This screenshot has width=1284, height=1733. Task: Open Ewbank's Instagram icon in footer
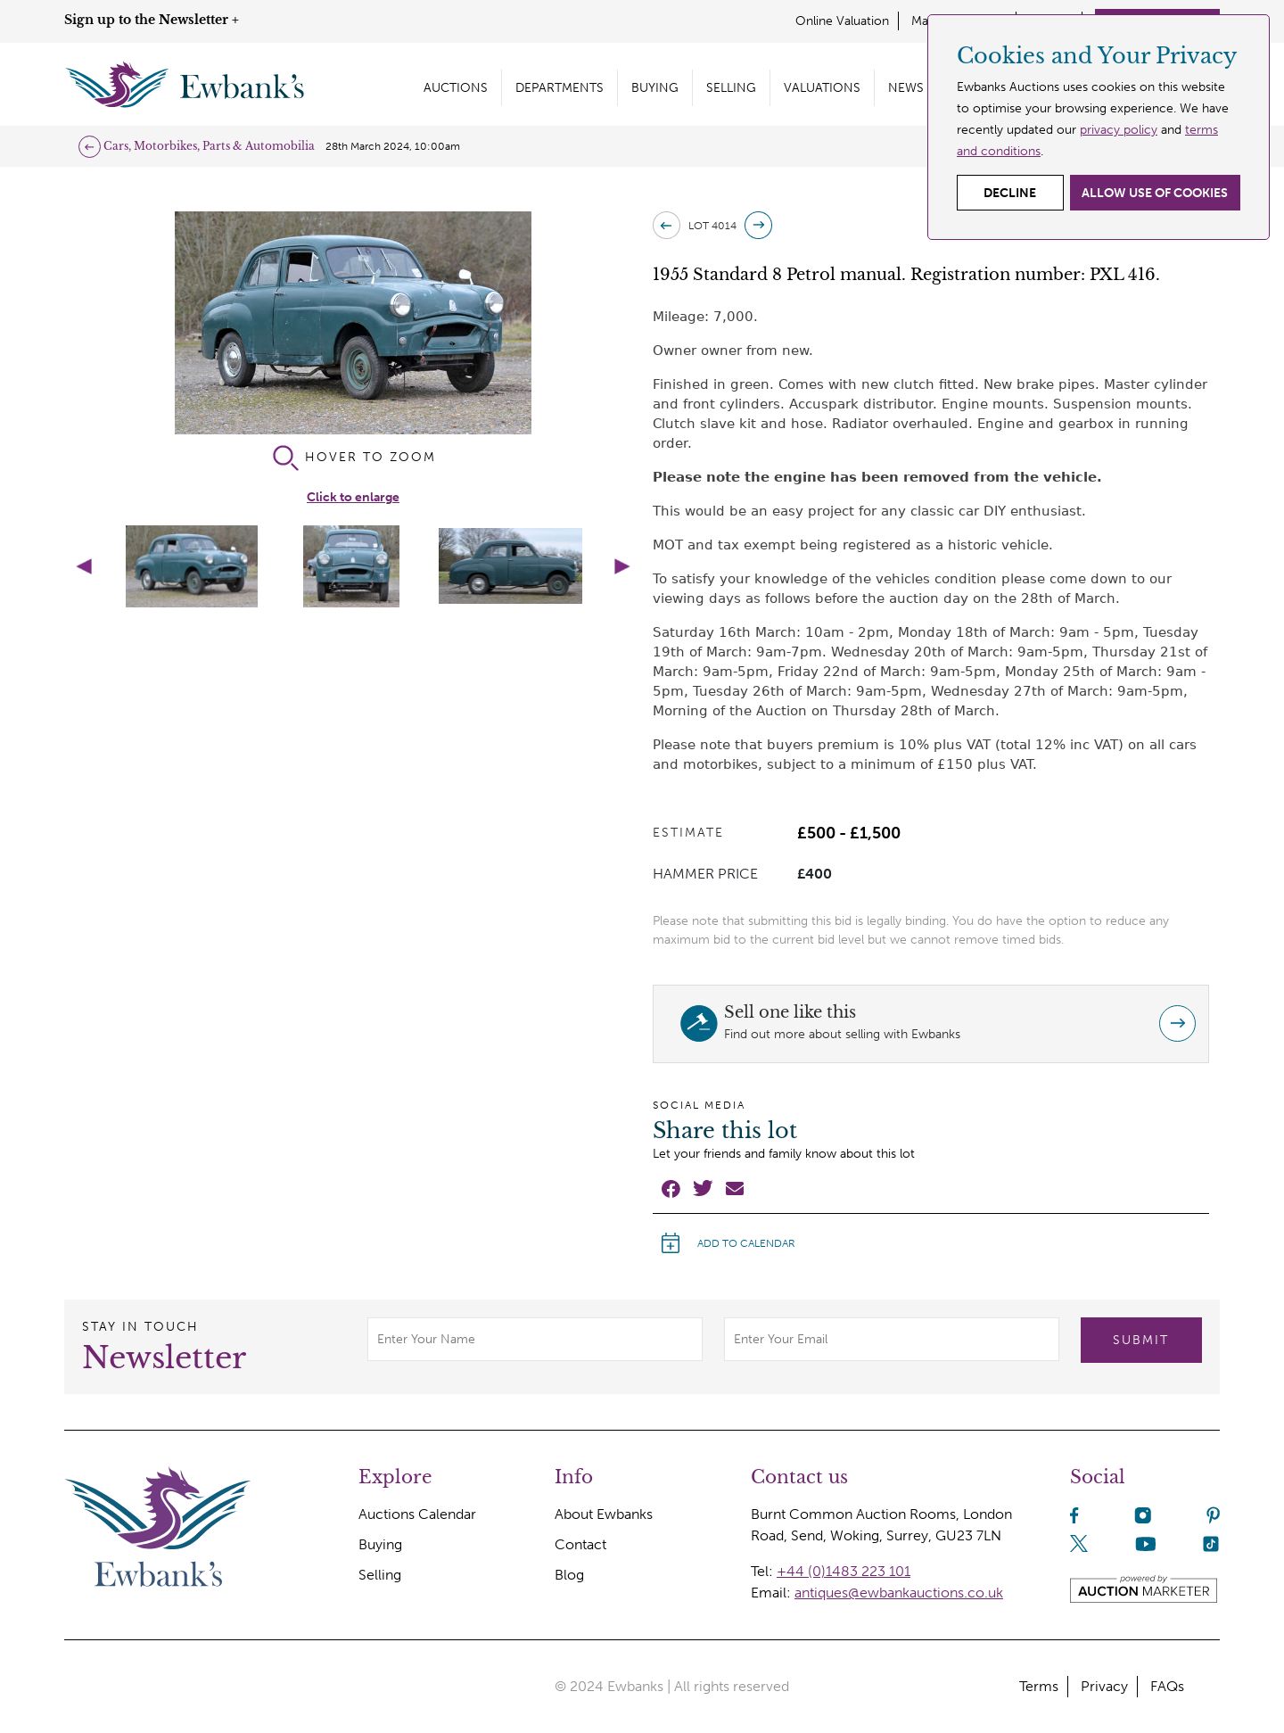click(x=1143, y=1515)
